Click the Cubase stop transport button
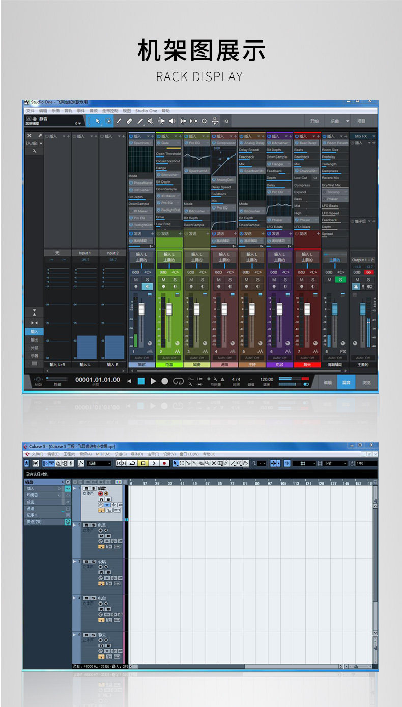The width and height of the screenshot is (402, 707). (x=143, y=463)
